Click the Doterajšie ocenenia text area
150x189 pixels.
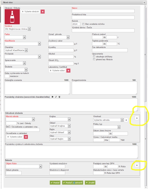[37, 88]
